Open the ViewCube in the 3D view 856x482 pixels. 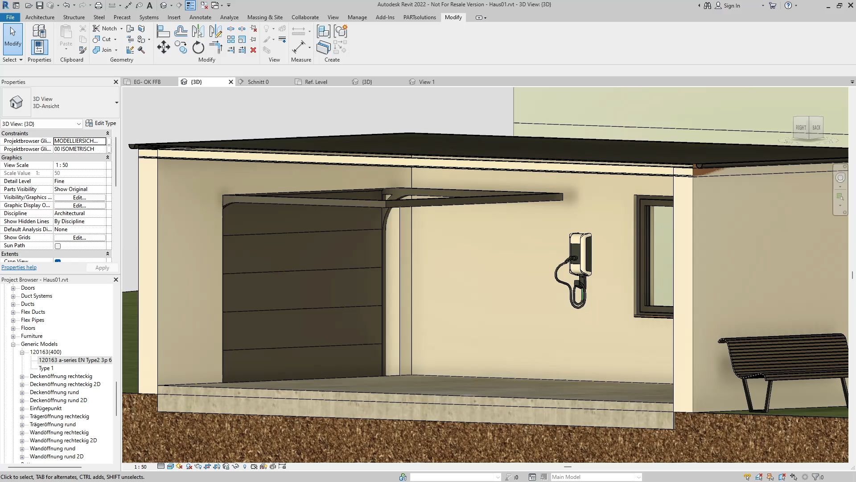point(808,128)
